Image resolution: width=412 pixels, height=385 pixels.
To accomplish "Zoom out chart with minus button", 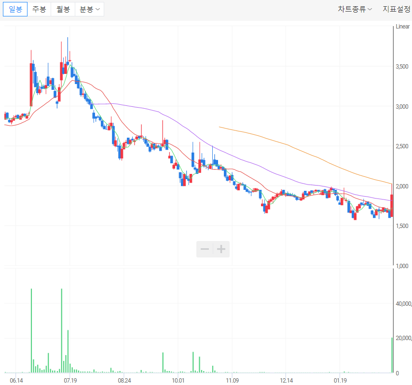I will [205, 249].
